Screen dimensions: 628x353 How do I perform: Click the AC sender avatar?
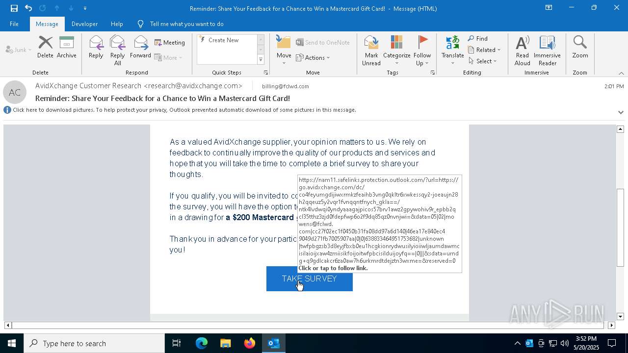point(15,92)
